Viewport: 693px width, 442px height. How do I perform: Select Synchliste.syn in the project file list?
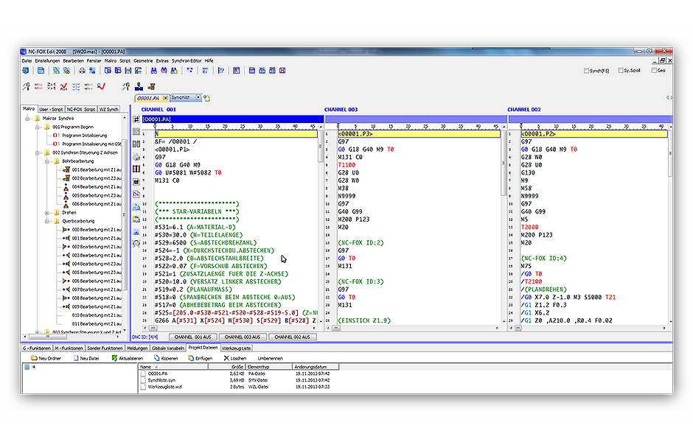coord(161,379)
